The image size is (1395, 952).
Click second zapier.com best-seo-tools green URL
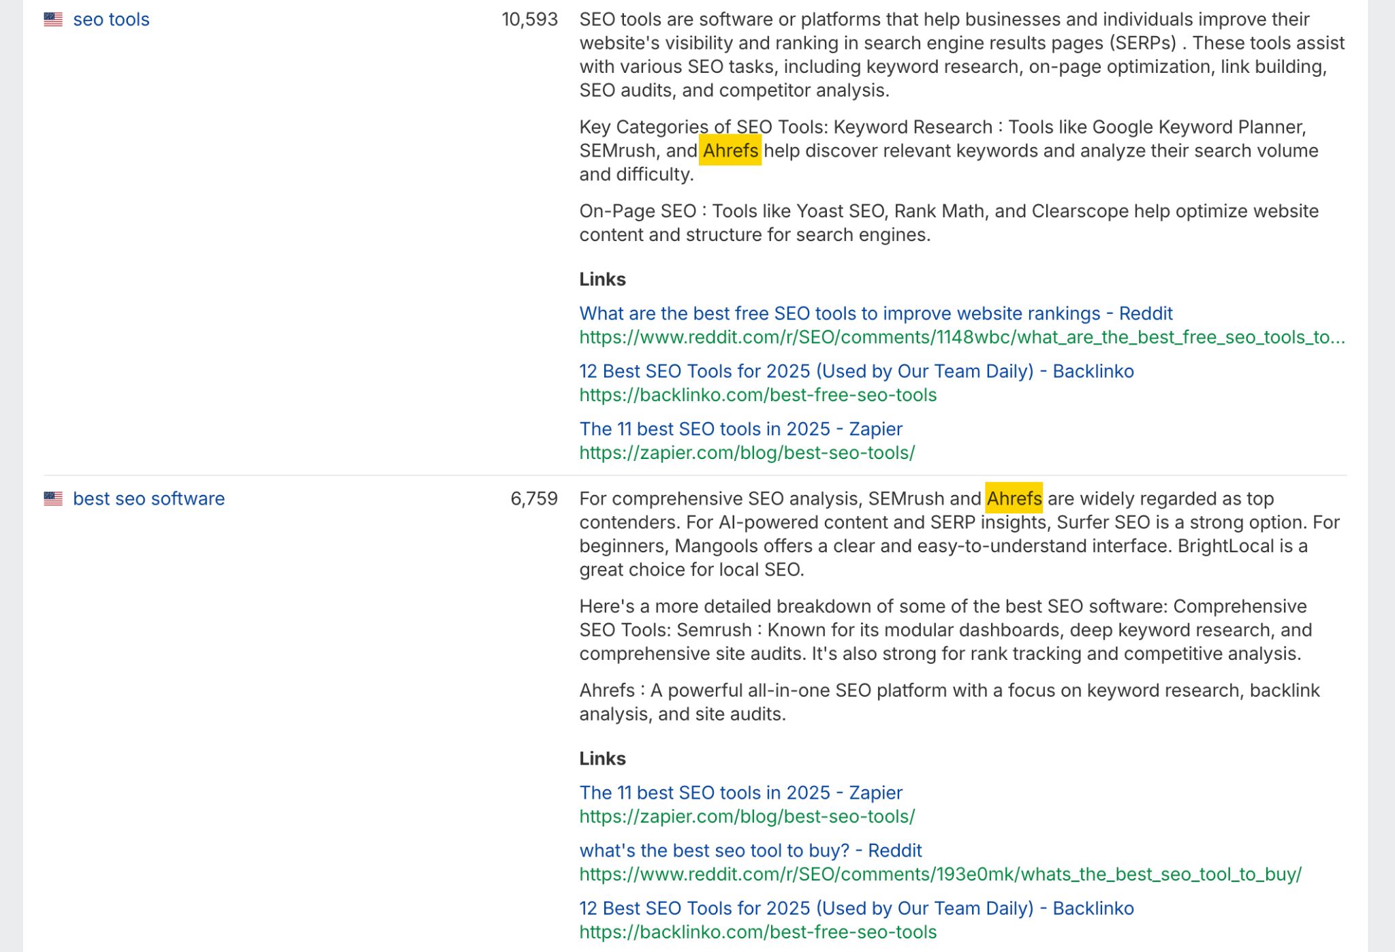point(747,816)
